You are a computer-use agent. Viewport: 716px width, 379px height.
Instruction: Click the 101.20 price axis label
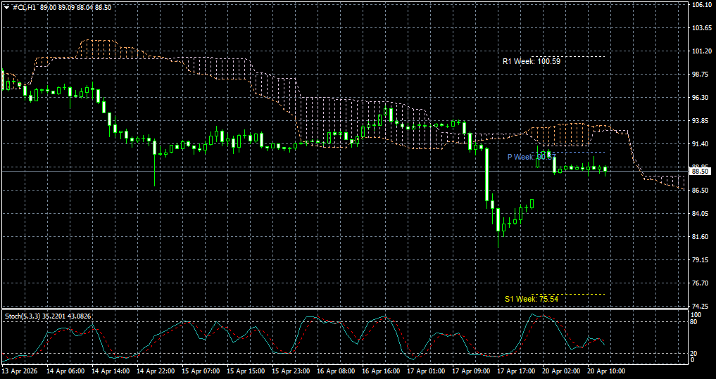[x=701, y=51]
